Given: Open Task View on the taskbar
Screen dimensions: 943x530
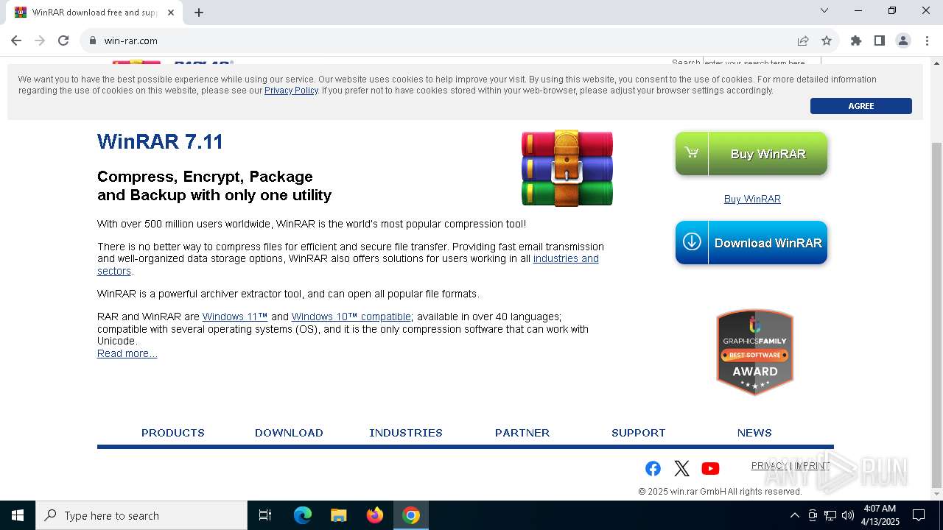Looking at the screenshot, I should 265,515.
